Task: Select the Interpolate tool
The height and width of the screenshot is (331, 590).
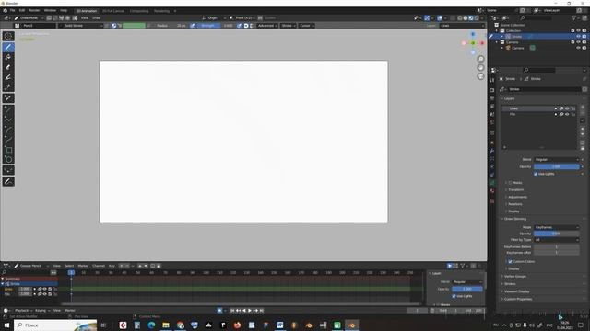Action: tap(8, 171)
